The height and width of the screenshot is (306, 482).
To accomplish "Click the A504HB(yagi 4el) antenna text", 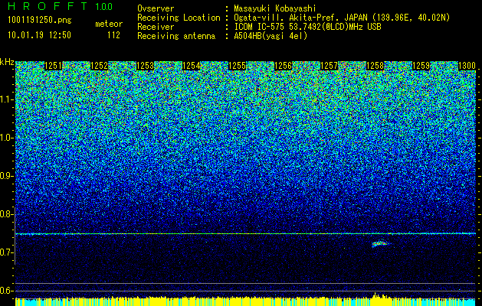I will click(x=271, y=36).
